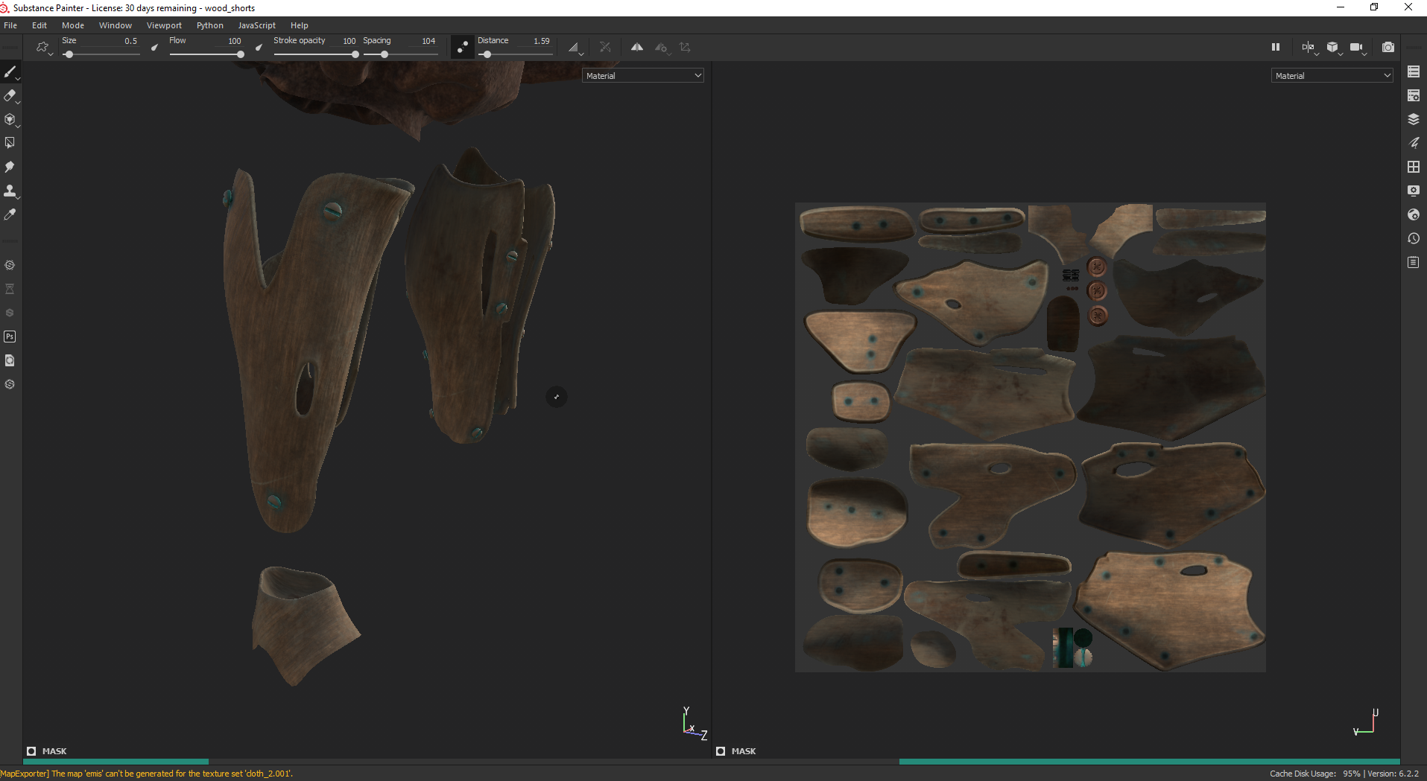This screenshot has width=1427, height=781.
Task: Select the Polygon Fill tool
Action: (x=10, y=143)
